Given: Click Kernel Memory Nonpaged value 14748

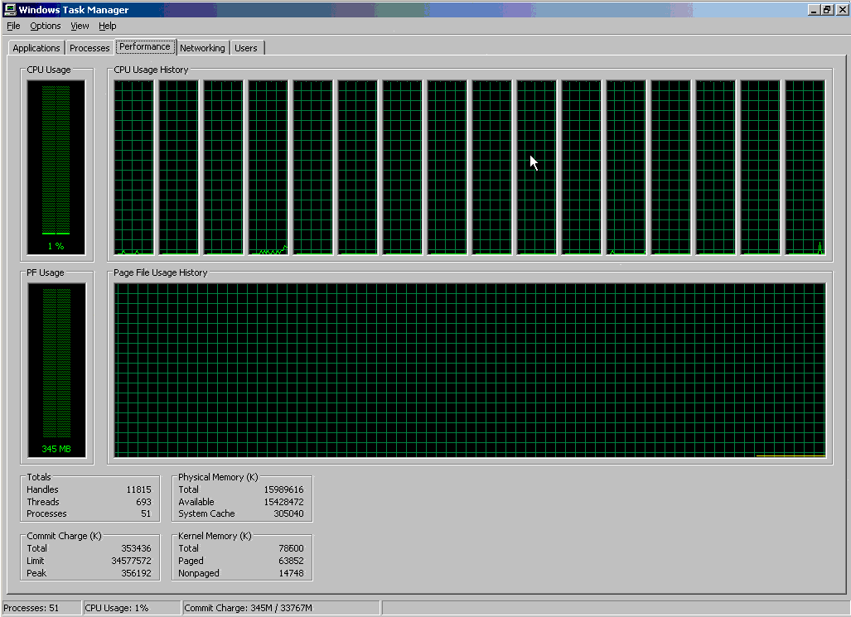Looking at the screenshot, I should [292, 573].
